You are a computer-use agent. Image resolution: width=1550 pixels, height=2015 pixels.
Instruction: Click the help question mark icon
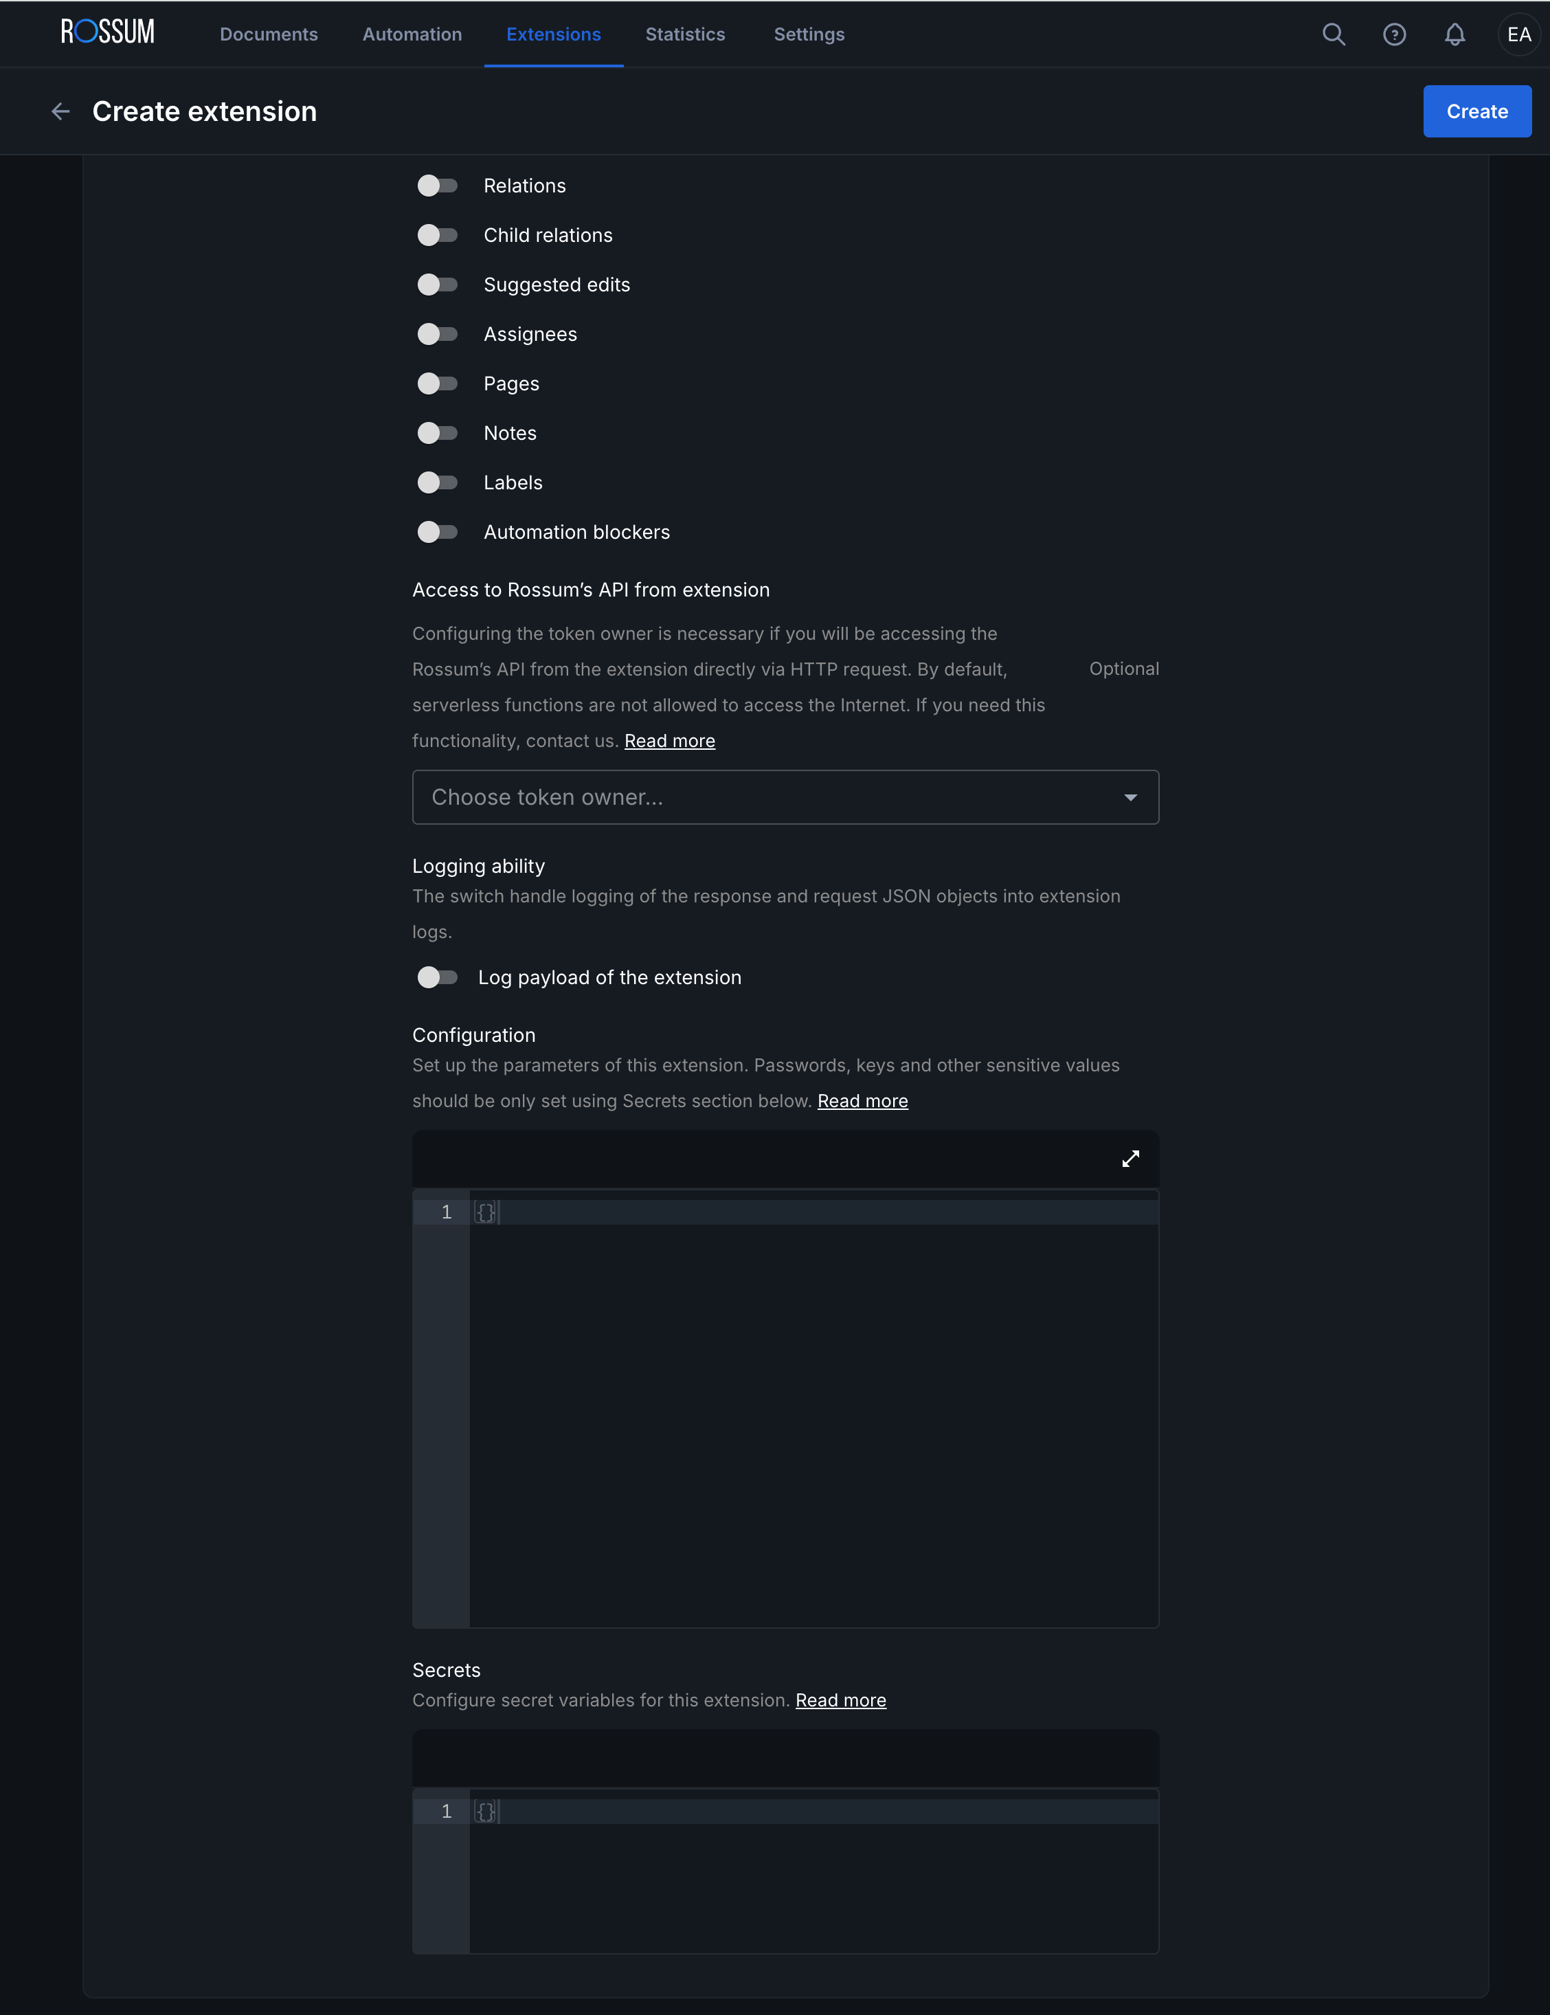pyautogui.click(x=1395, y=35)
